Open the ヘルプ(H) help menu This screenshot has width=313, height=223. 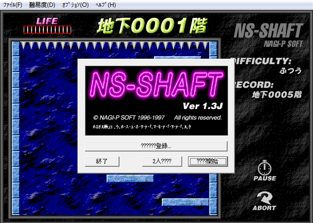(105, 5)
